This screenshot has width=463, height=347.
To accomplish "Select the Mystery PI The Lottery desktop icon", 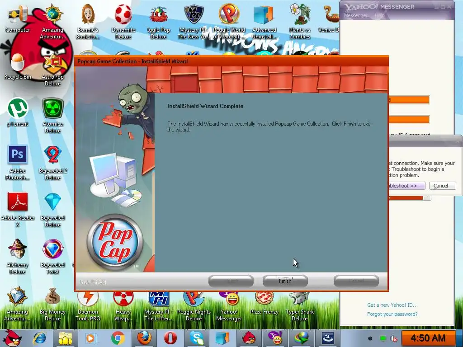I will coord(159,305).
